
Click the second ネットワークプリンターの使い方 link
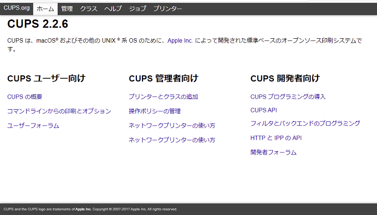coord(172,140)
